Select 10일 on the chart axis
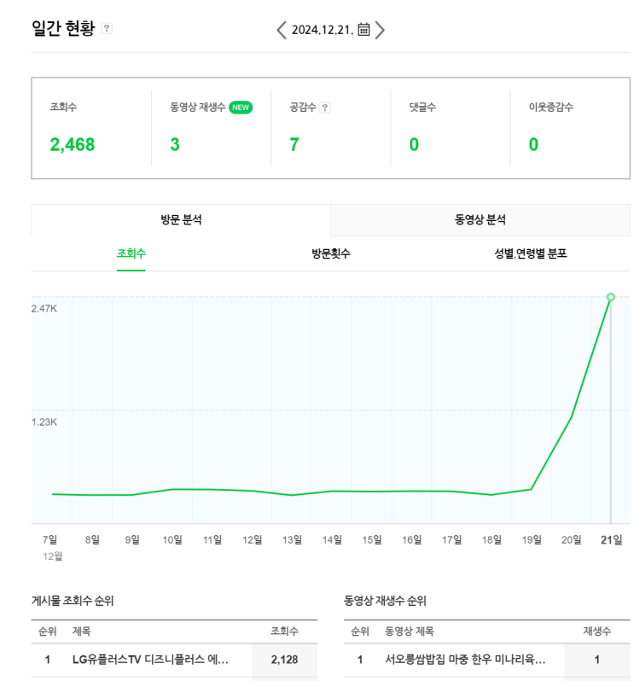The image size is (634, 681). [x=172, y=539]
